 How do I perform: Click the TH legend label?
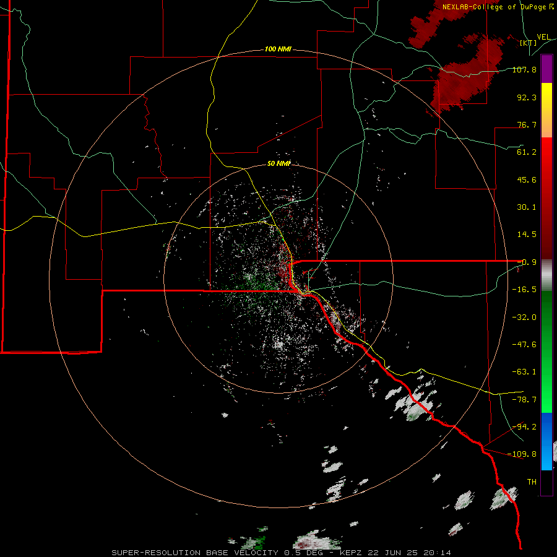pos(532,482)
